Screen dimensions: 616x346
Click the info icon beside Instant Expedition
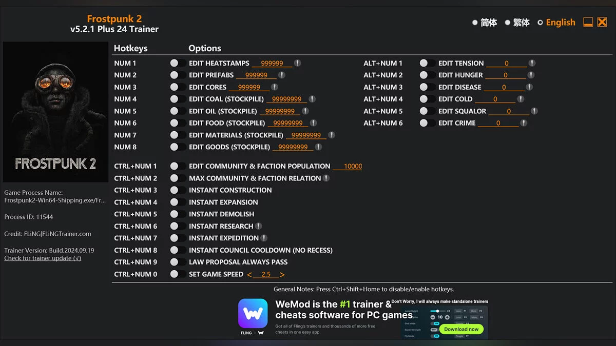[264, 238]
